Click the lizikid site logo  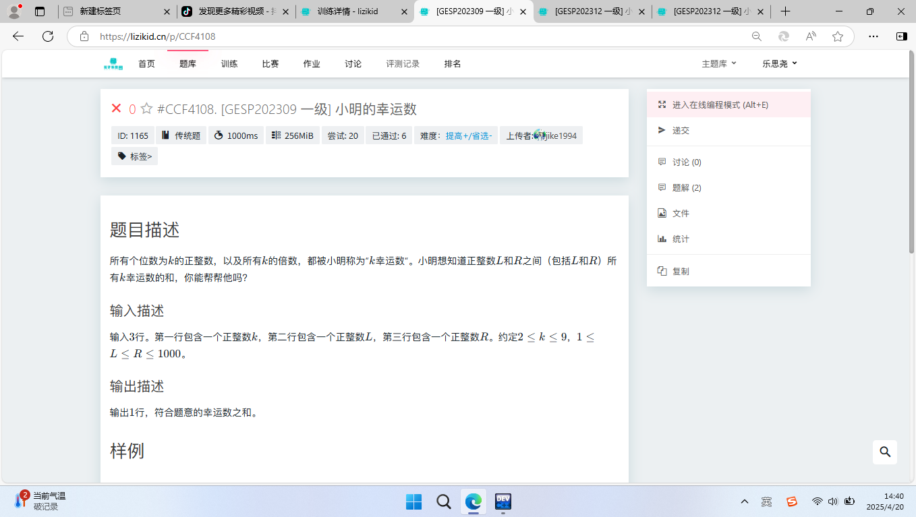tap(113, 64)
